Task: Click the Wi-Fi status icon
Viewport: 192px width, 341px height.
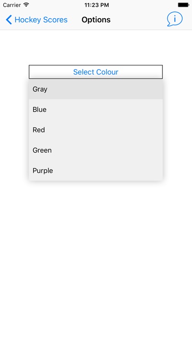Action: coord(26,5)
